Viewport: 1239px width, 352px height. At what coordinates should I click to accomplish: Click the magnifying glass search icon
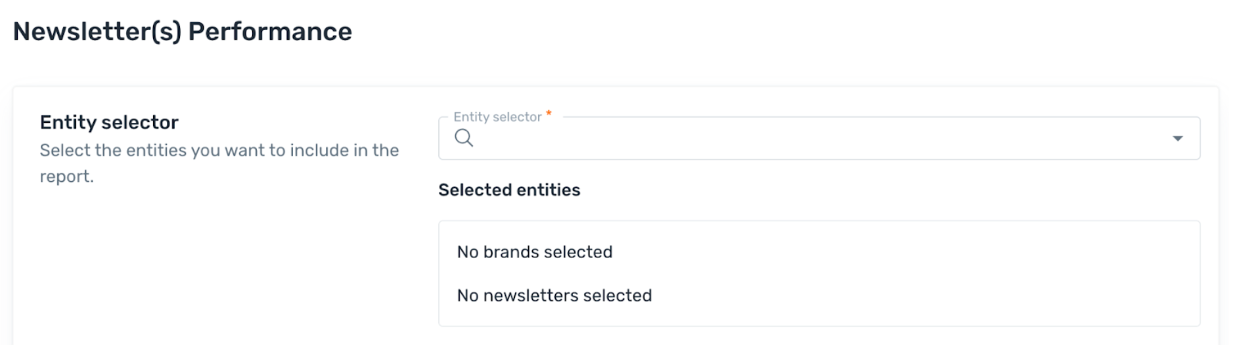click(x=464, y=138)
